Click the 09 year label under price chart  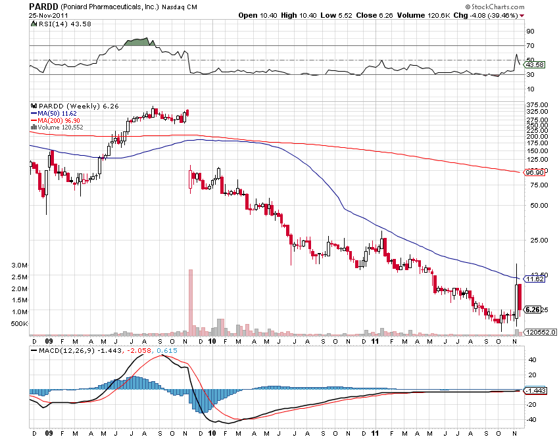pyautogui.click(x=49, y=341)
